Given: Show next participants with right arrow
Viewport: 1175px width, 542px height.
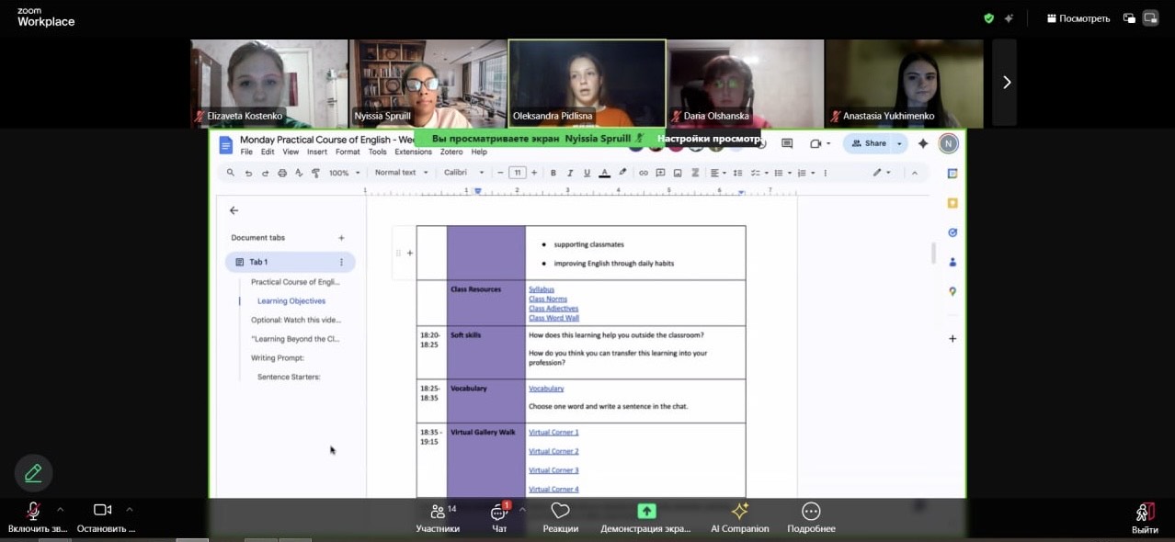Looking at the screenshot, I should click(x=1006, y=83).
